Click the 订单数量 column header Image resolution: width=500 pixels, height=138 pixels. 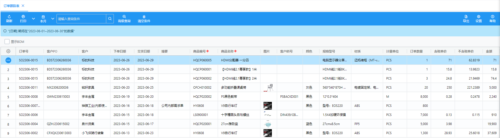pyautogui.click(x=416, y=51)
